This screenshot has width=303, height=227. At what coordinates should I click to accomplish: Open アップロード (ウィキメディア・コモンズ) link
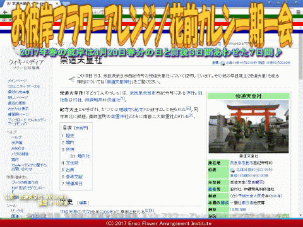click(x=27, y=122)
